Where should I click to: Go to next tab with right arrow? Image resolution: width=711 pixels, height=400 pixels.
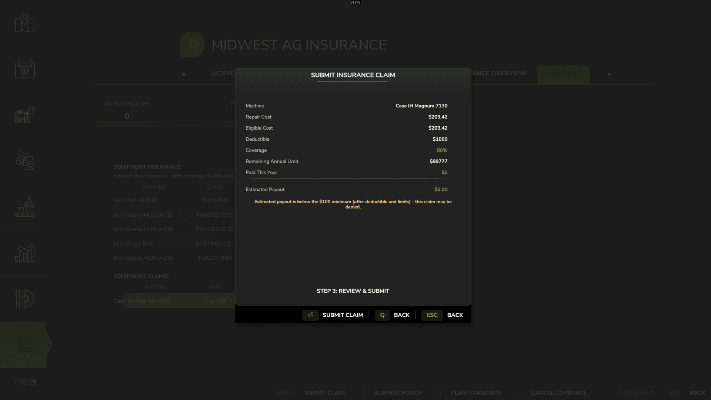pos(610,74)
